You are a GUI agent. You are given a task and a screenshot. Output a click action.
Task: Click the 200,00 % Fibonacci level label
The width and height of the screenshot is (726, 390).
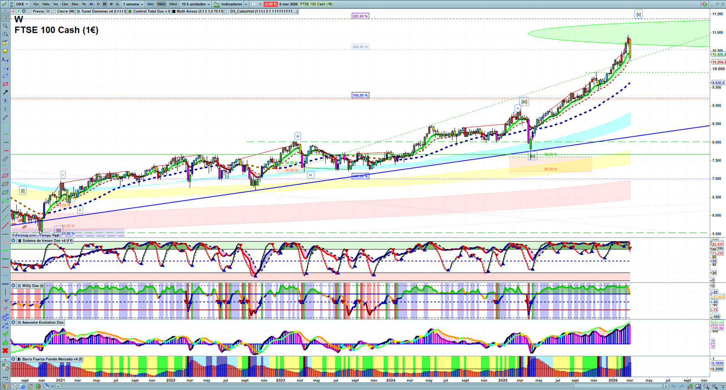point(360,47)
